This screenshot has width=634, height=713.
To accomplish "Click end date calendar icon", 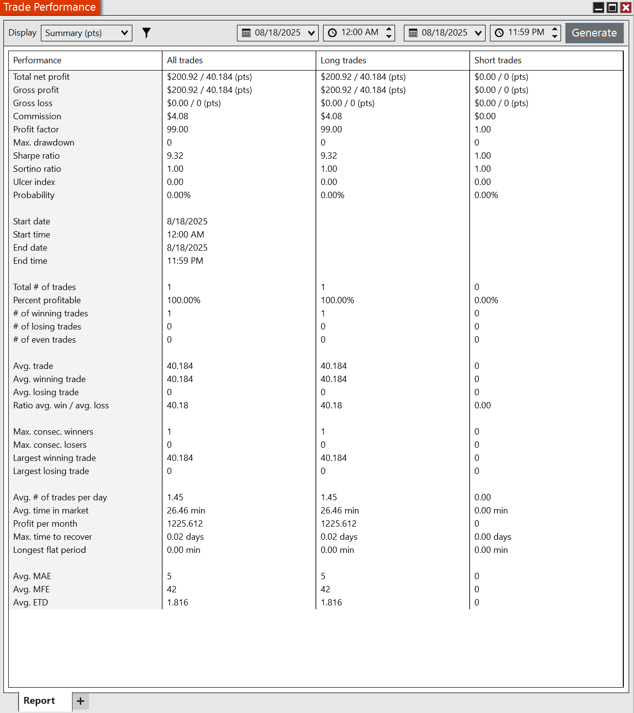I will [413, 33].
